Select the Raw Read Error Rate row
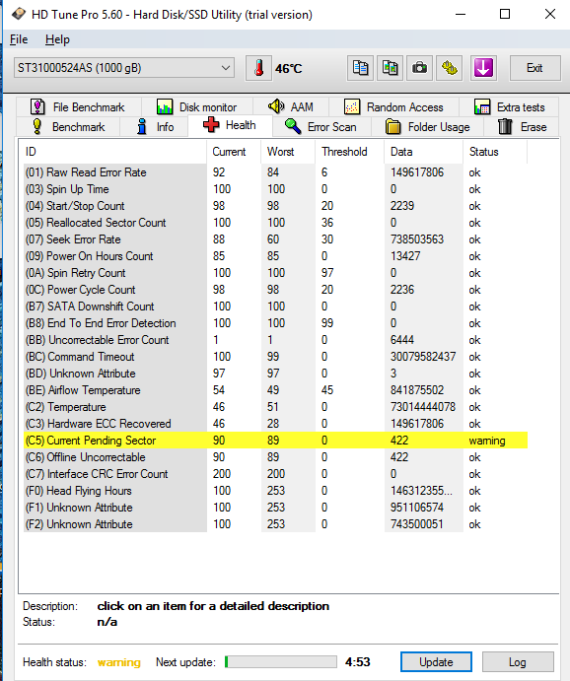Screen dimensions: 570x681 275,172
